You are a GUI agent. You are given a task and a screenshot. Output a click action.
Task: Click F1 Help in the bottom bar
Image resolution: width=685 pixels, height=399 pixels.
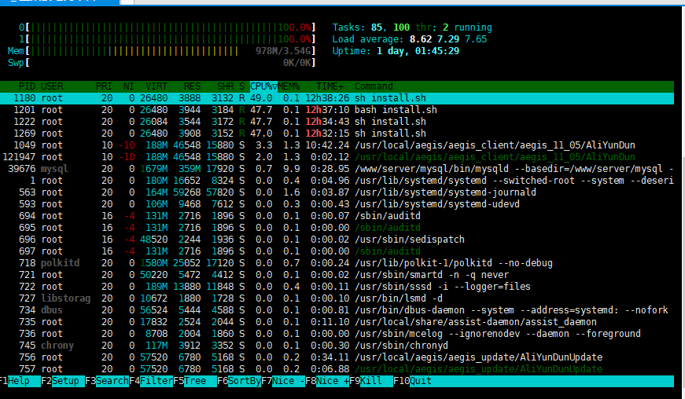pos(15,381)
